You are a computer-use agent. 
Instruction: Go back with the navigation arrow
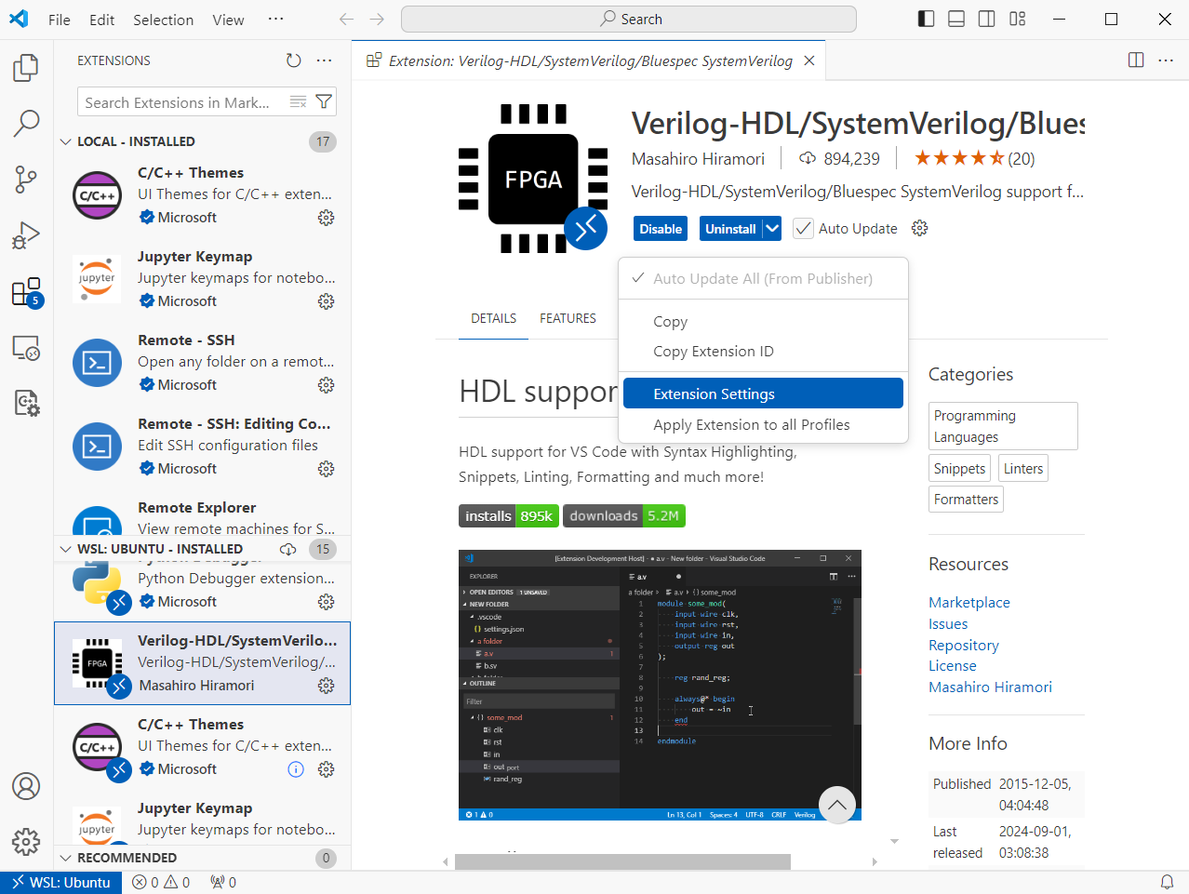(x=346, y=19)
